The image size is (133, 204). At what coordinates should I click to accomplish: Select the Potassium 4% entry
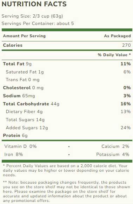tap(113, 154)
